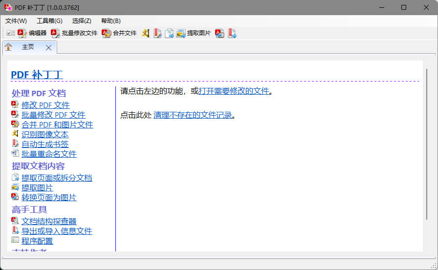Click the PDF 补丁丁 app icon in title bar

8,7
